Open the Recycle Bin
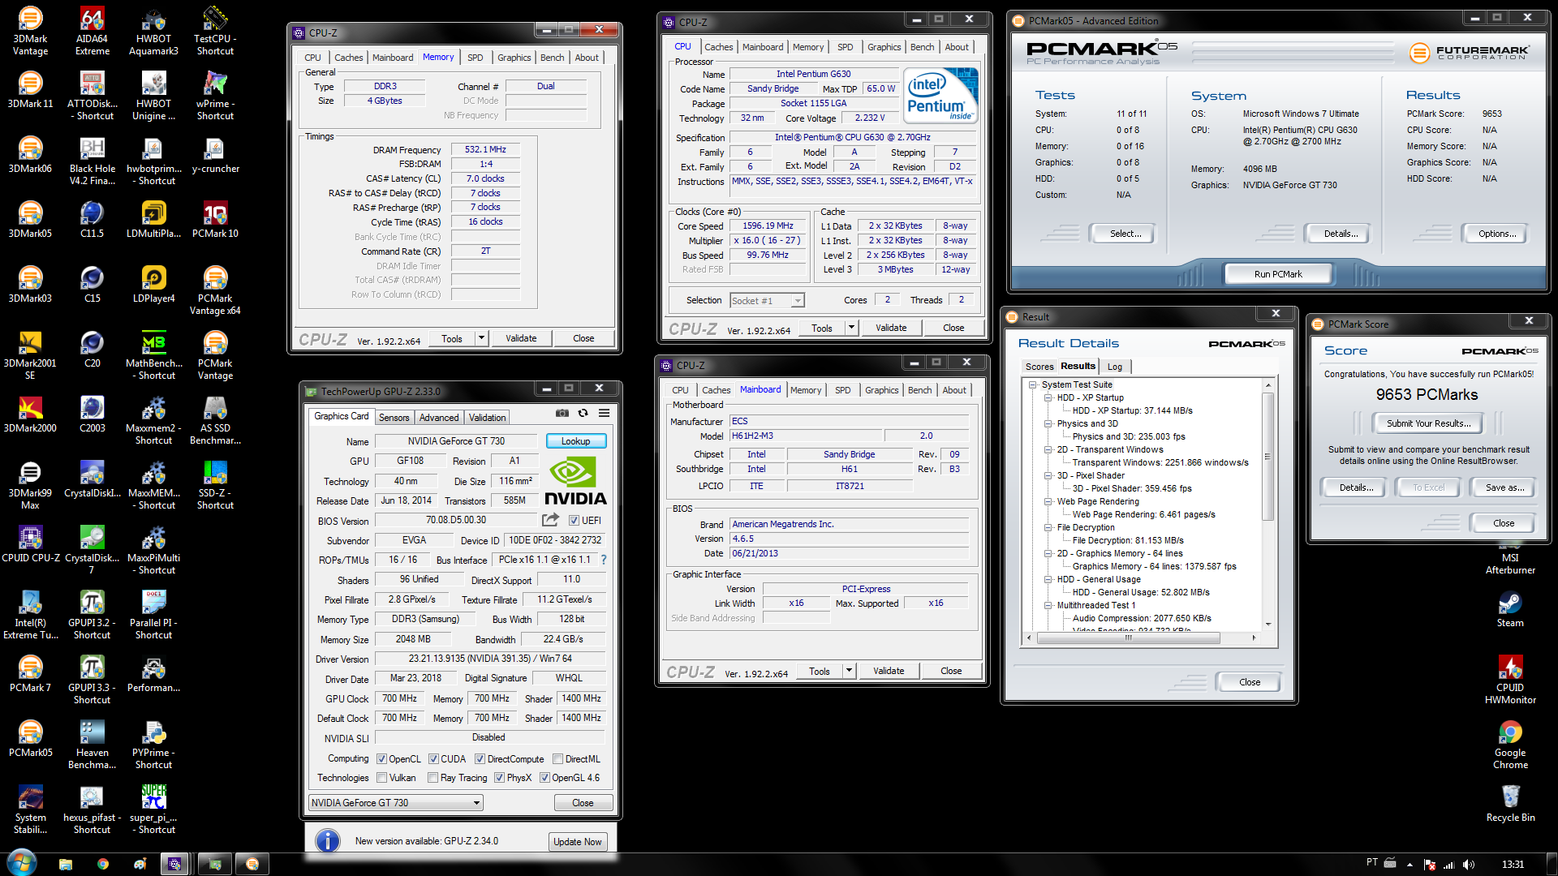The height and width of the screenshot is (876, 1558). pos(1510,804)
